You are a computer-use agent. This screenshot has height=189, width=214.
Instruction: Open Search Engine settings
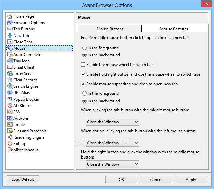pos(26,86)
